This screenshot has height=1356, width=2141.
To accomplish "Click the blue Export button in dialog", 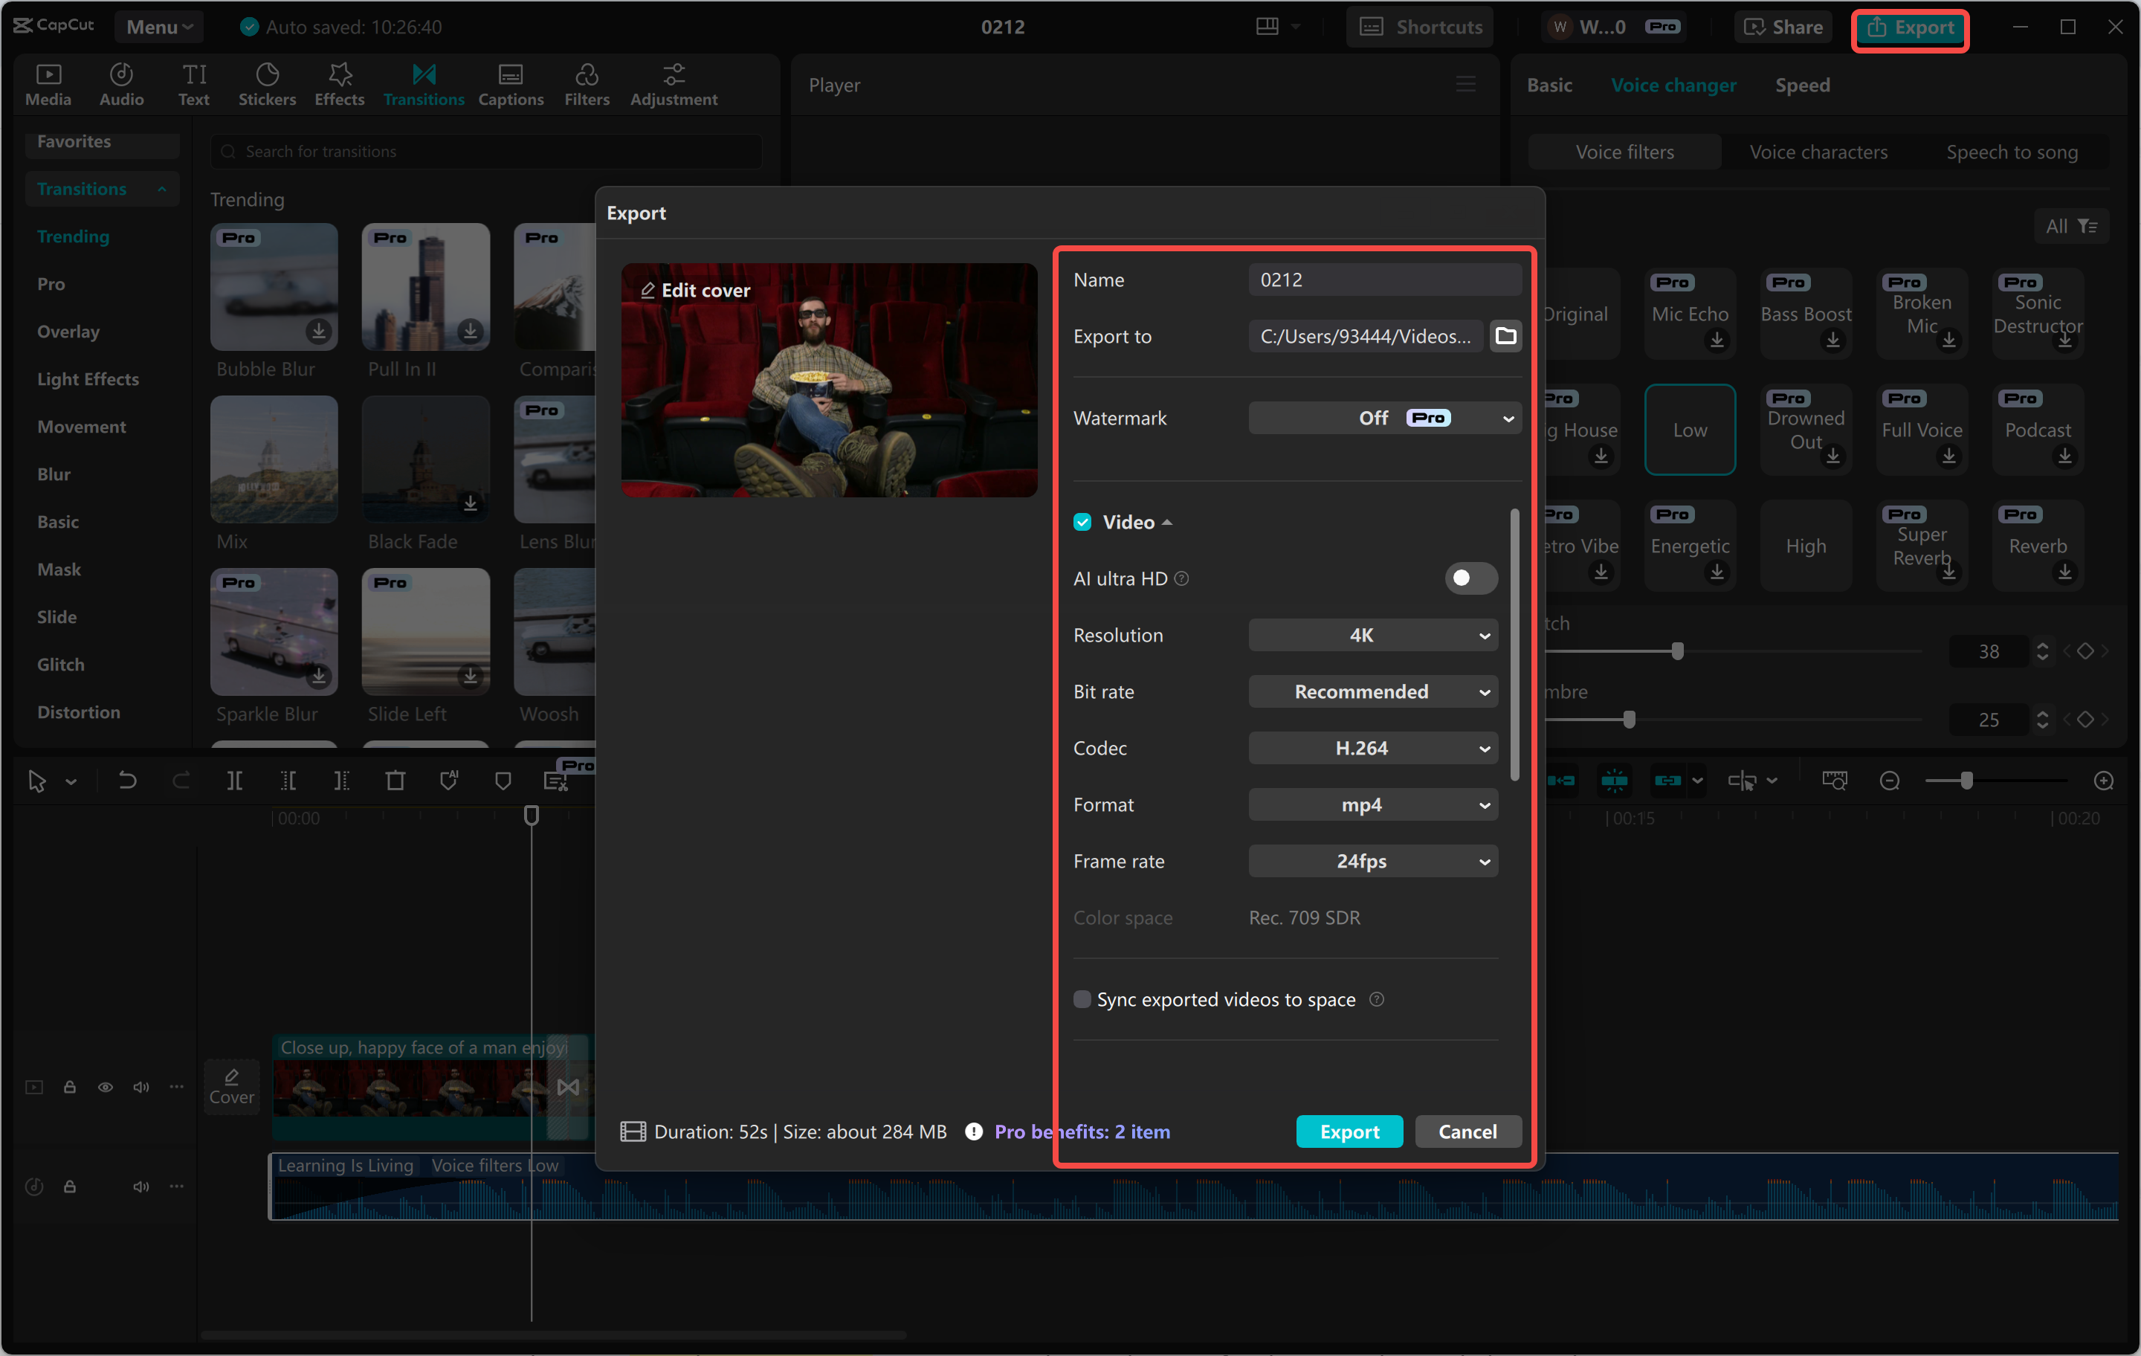I will click(1349, 1131).
